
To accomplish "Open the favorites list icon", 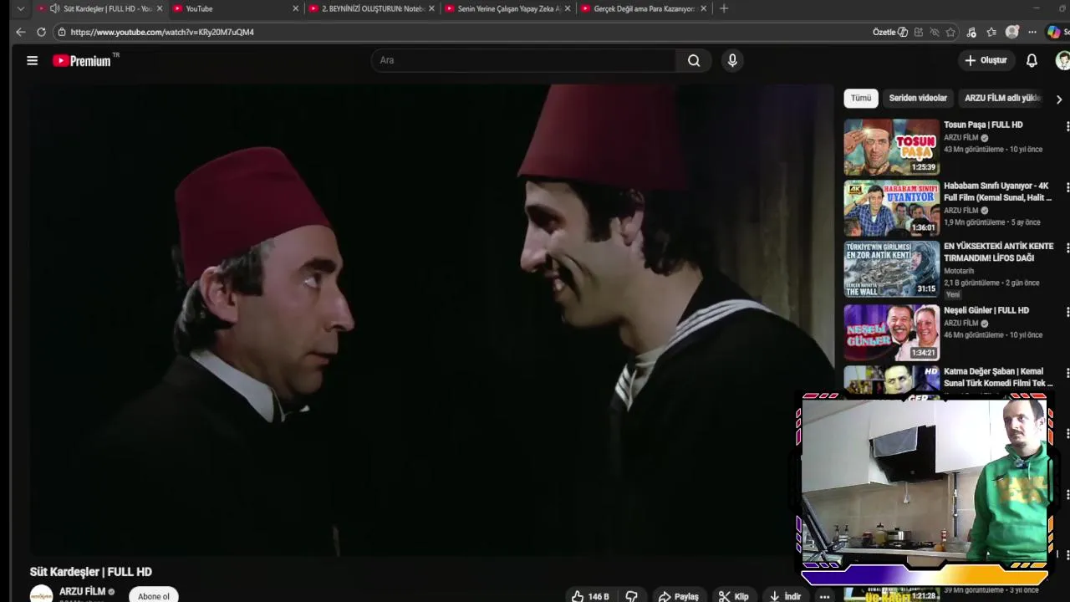I will click(991, 32).
